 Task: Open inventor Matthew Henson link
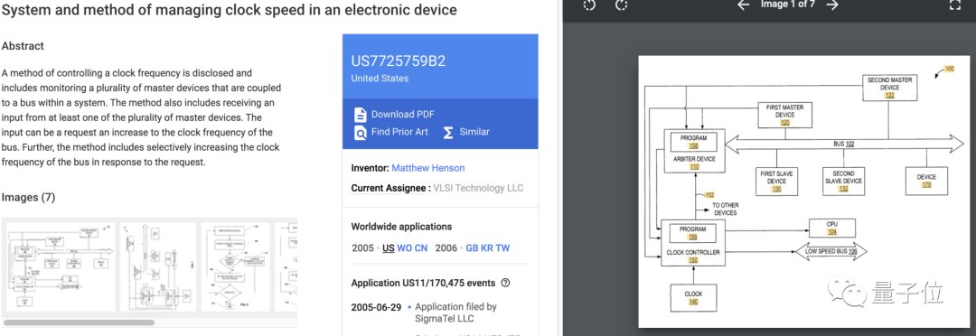point(428,168)
